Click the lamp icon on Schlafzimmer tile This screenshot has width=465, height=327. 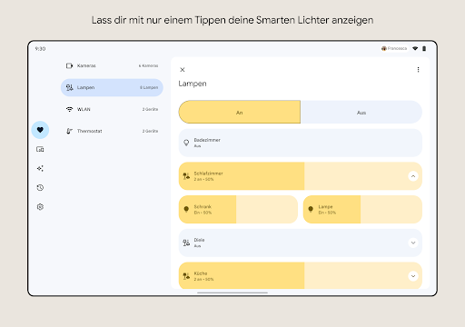point(186,176)
